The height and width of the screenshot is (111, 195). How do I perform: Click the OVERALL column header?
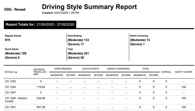[166, 72]
